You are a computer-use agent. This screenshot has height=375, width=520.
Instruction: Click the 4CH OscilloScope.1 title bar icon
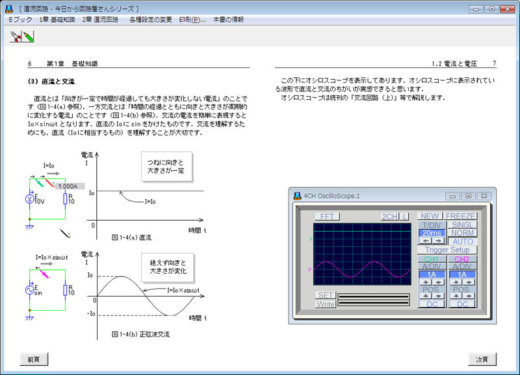click(298, 196)
